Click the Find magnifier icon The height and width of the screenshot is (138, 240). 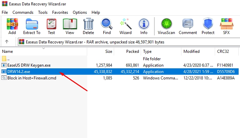point(107,24)
